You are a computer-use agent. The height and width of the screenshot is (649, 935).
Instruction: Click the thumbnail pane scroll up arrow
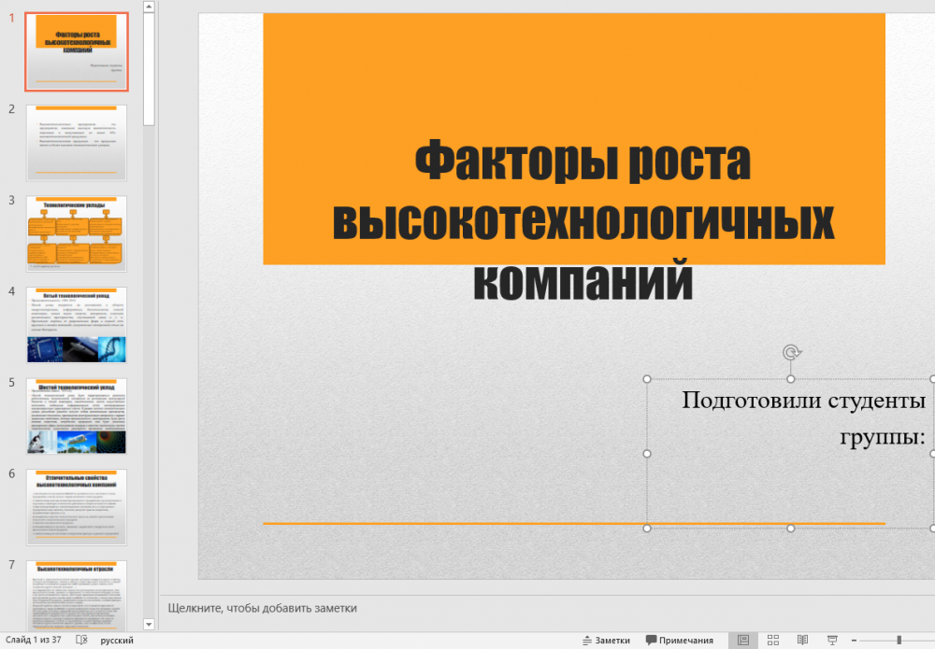click(x=149, y=7)
